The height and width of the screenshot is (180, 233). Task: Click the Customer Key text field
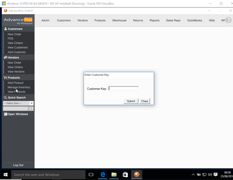pos(124,89)
